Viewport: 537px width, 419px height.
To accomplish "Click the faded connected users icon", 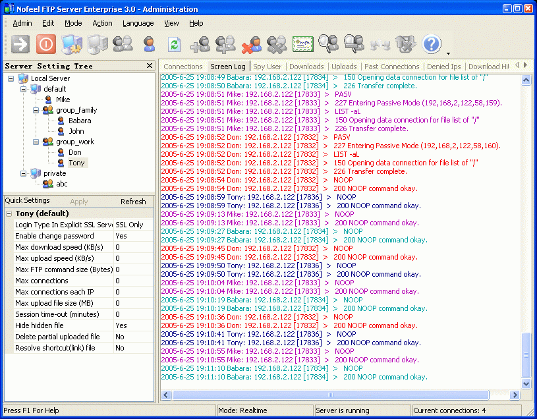I will pyautogui.click(x=380, y=45).
